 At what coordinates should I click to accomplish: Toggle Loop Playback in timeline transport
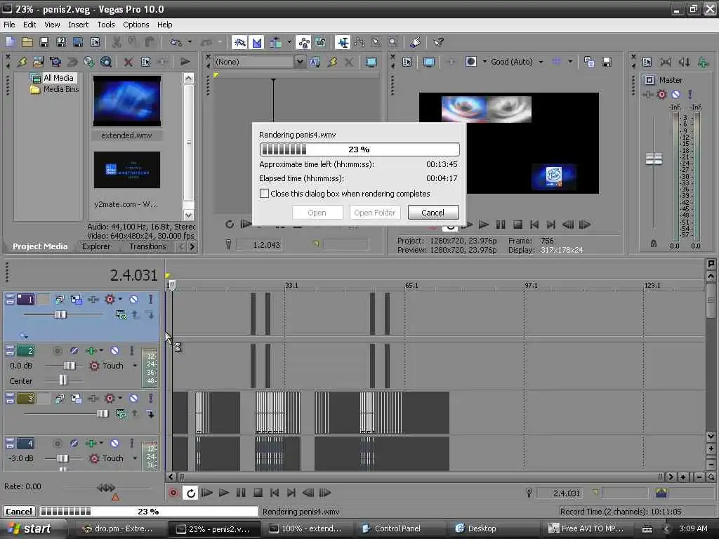(x=191, y=493)
